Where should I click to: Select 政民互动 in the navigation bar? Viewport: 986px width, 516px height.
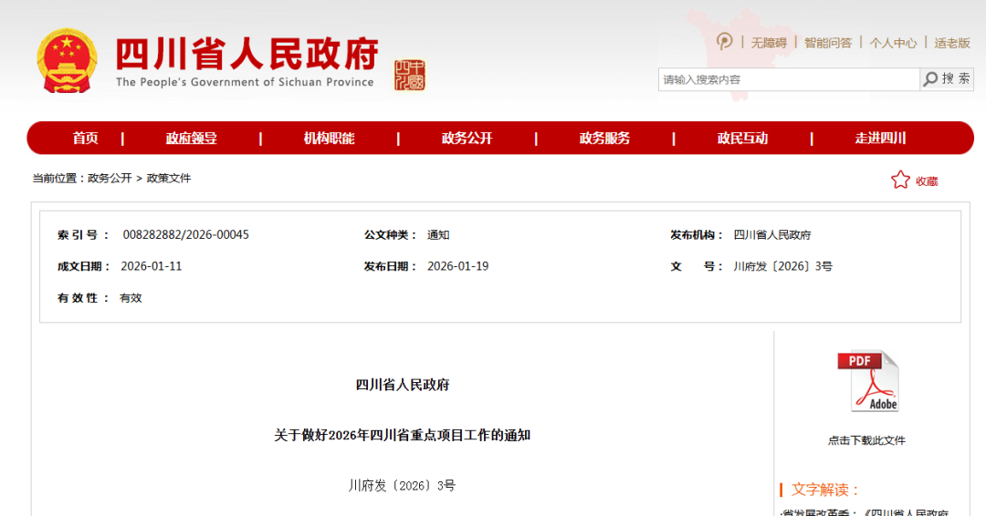pos(742,139)
